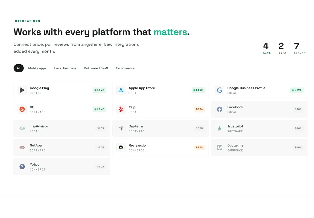Click the "Connect once, pull reviews" subtitle

point(76,48)
